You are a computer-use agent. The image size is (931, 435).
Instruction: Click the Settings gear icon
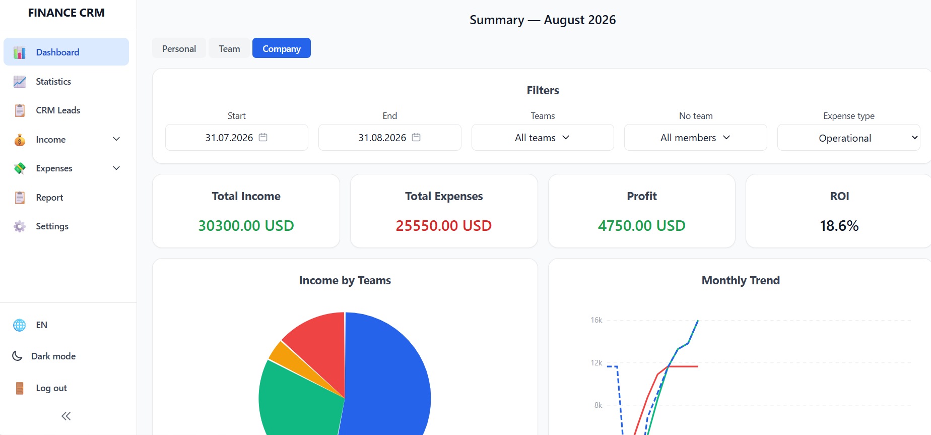20,226
